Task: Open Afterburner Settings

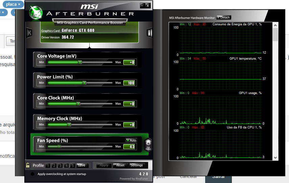Action: (x=137, y=165)
